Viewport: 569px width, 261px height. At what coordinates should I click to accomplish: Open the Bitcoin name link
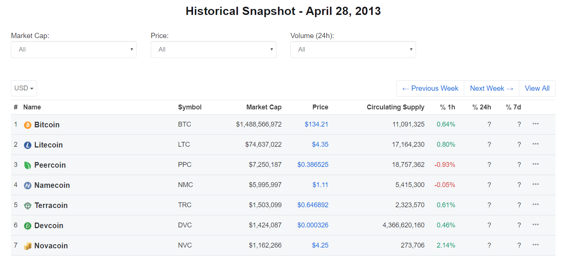[x=47, y=125]
